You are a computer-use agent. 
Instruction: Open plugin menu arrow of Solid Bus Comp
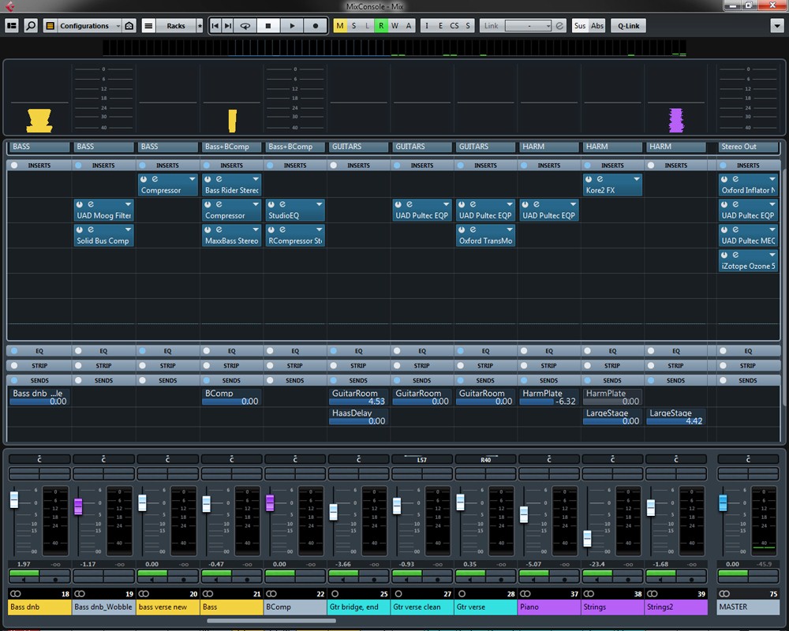click(x=129, y=230)
